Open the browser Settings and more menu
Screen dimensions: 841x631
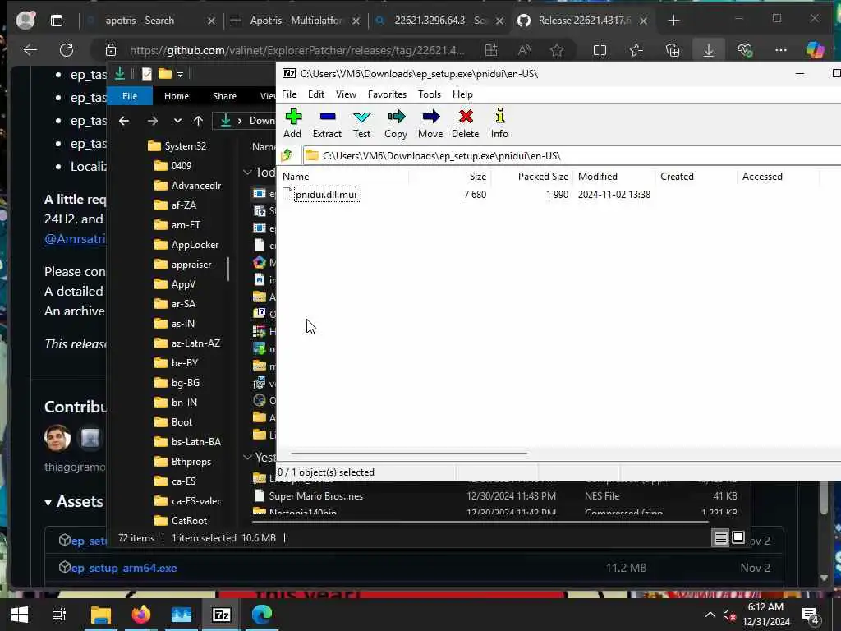tap(780, 50)
